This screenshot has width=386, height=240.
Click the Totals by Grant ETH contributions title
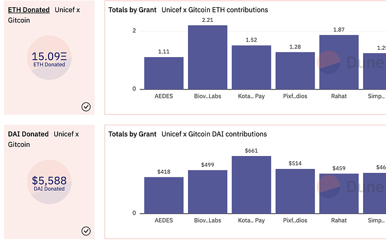(x=188, y=10)
